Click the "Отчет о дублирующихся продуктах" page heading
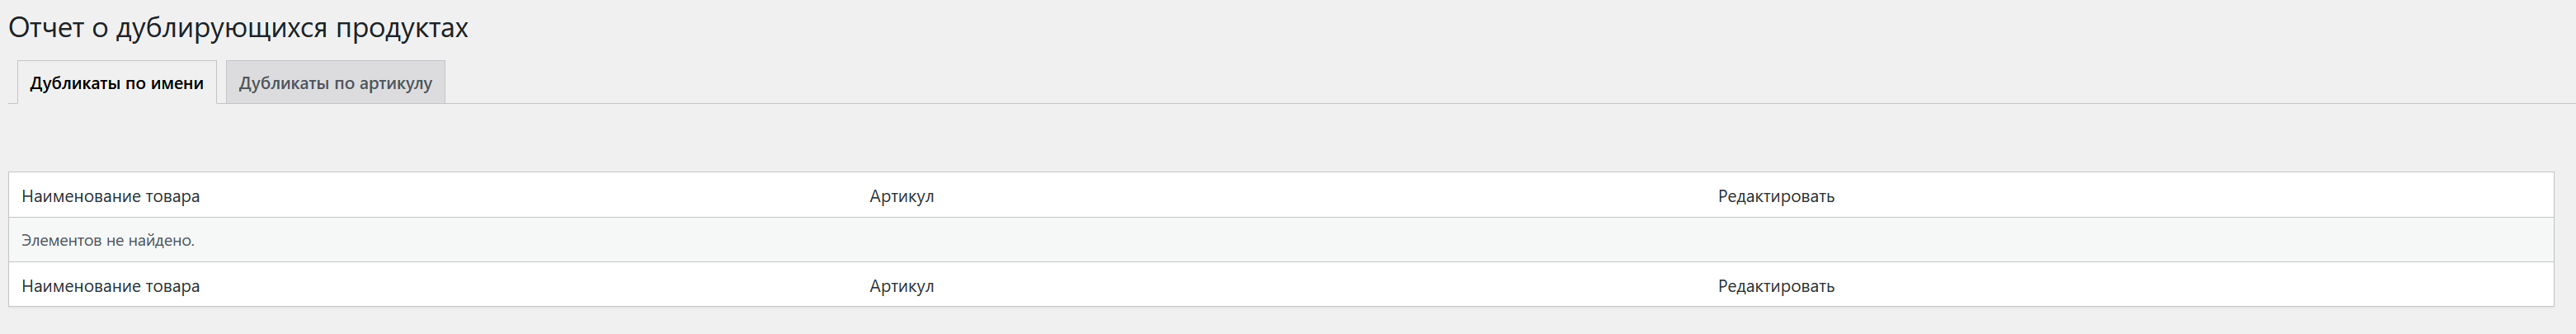 pyautogui.click(x=238, y=28)
